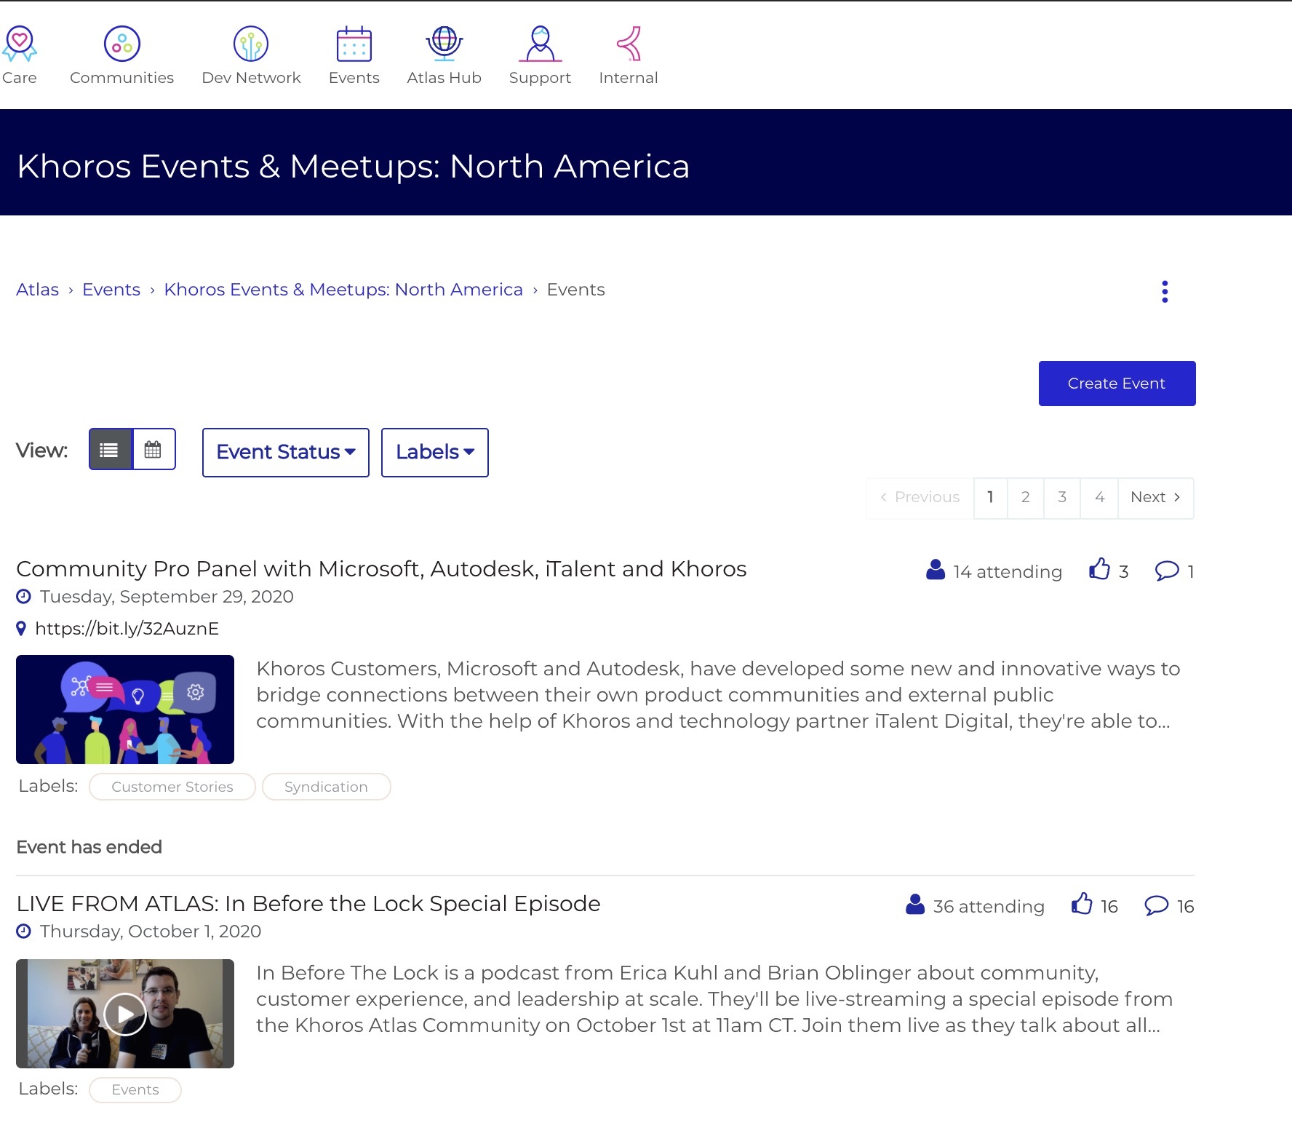
Task: Select the Syndication label
Action: point(326,787)
